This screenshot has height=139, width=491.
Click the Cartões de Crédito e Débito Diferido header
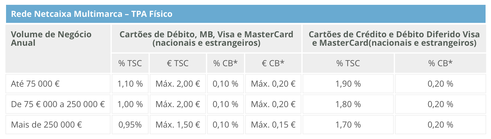tap(394, 39)
